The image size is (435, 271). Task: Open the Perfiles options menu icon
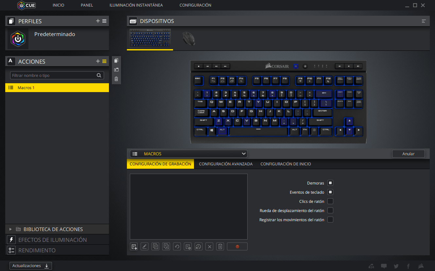(104, 21)
